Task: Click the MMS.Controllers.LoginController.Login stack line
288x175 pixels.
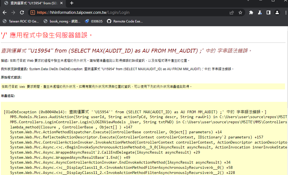Action: (x=148, y=122)
